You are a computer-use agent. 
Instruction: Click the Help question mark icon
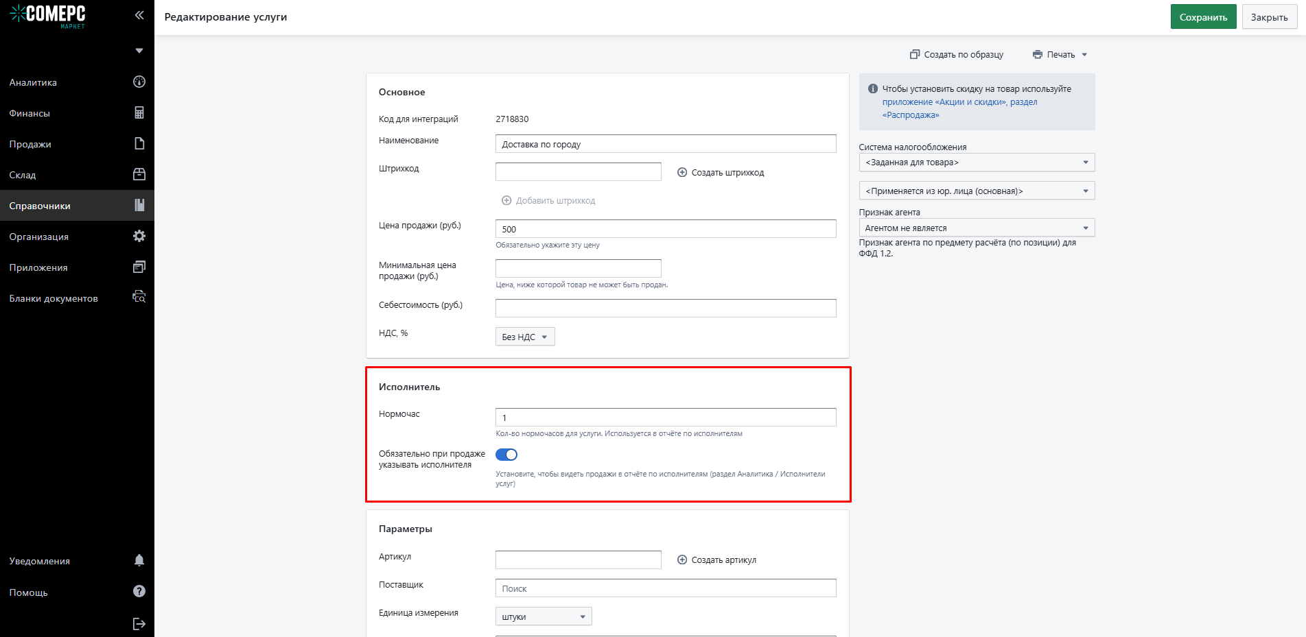(139, 592)
